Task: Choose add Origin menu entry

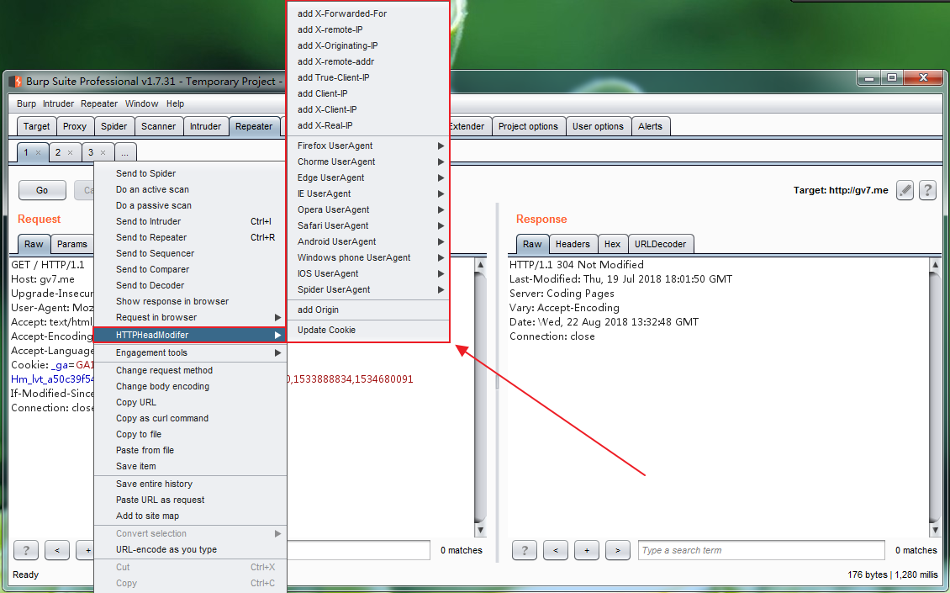Action: (368, 310)
